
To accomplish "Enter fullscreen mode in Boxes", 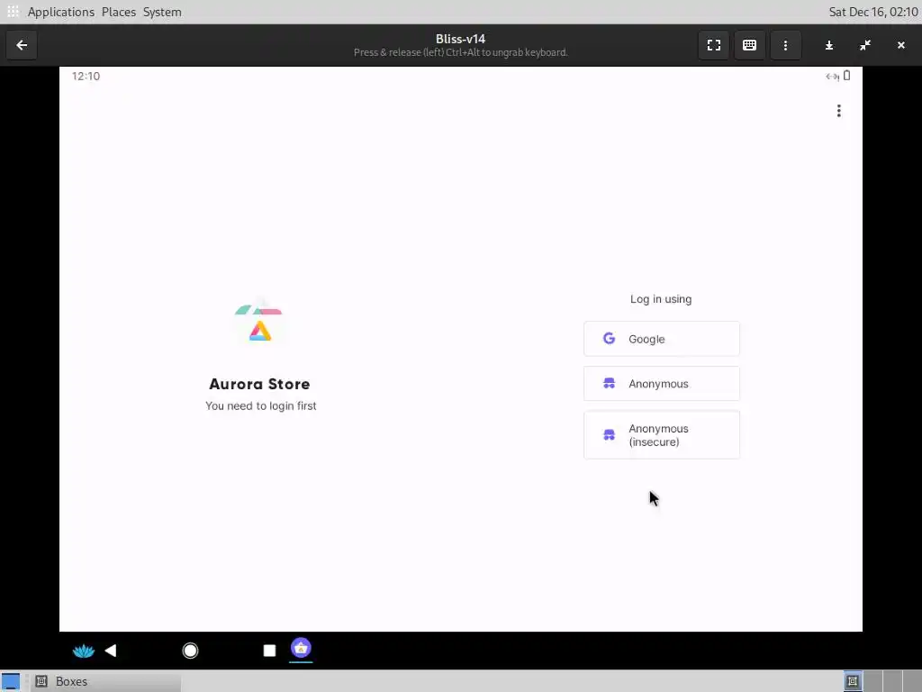I will [x=714, y=45].
